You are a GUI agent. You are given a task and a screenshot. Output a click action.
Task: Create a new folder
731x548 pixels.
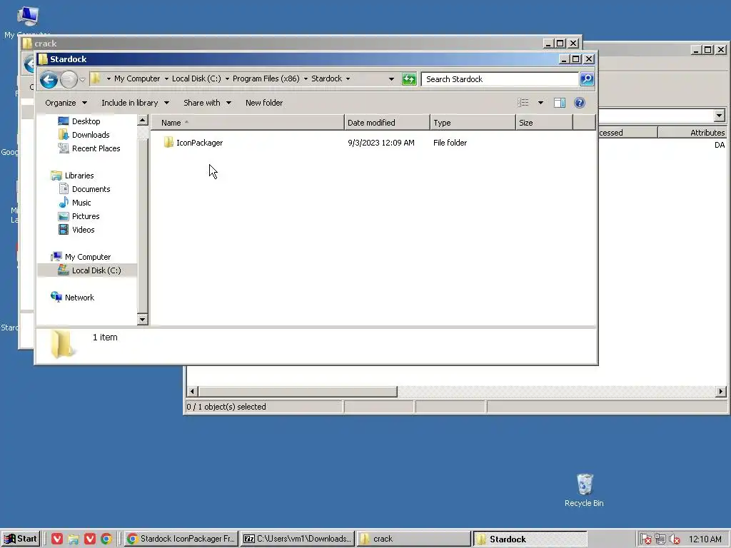coord(264,103)
